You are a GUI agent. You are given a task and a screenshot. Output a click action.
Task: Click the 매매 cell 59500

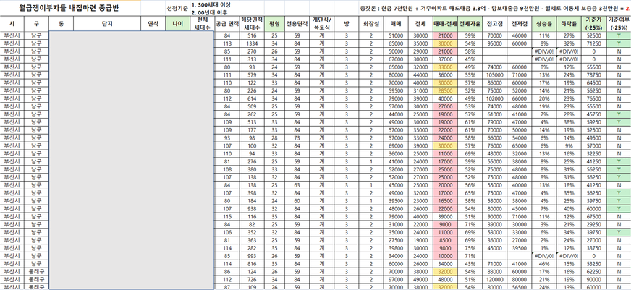tap(396, 90)
